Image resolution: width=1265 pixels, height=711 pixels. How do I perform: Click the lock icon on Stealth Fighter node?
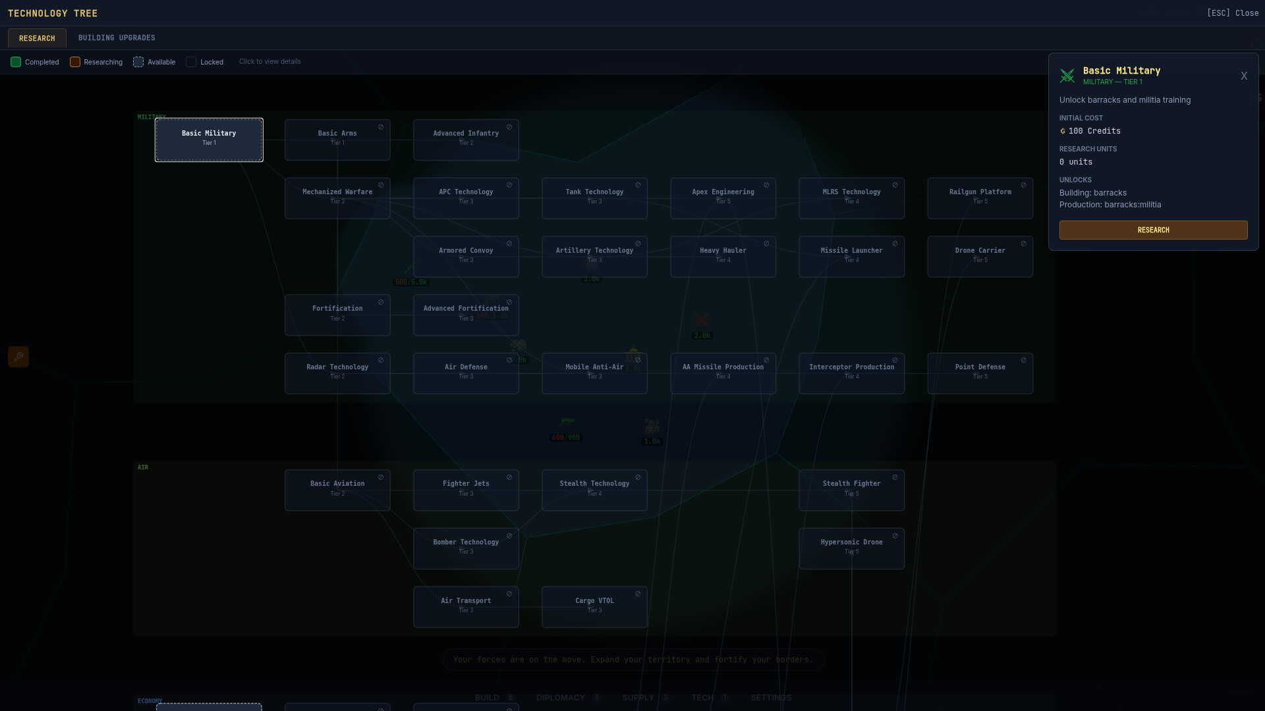pyautogui.click(x=895, y=477)
